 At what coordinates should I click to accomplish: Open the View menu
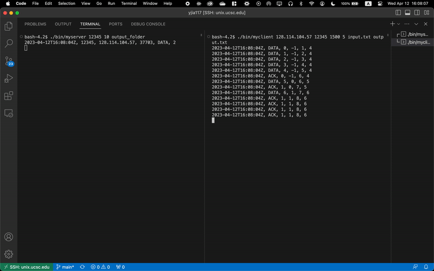point(86,4)
